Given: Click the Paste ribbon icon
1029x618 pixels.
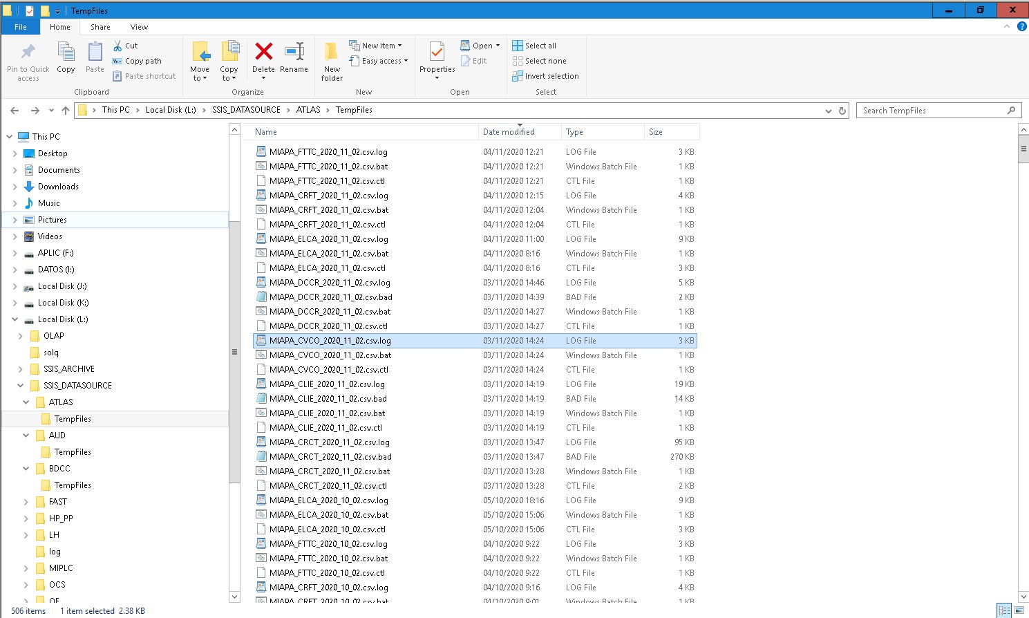Looking at the screenshot, I should tap(95, 53).
